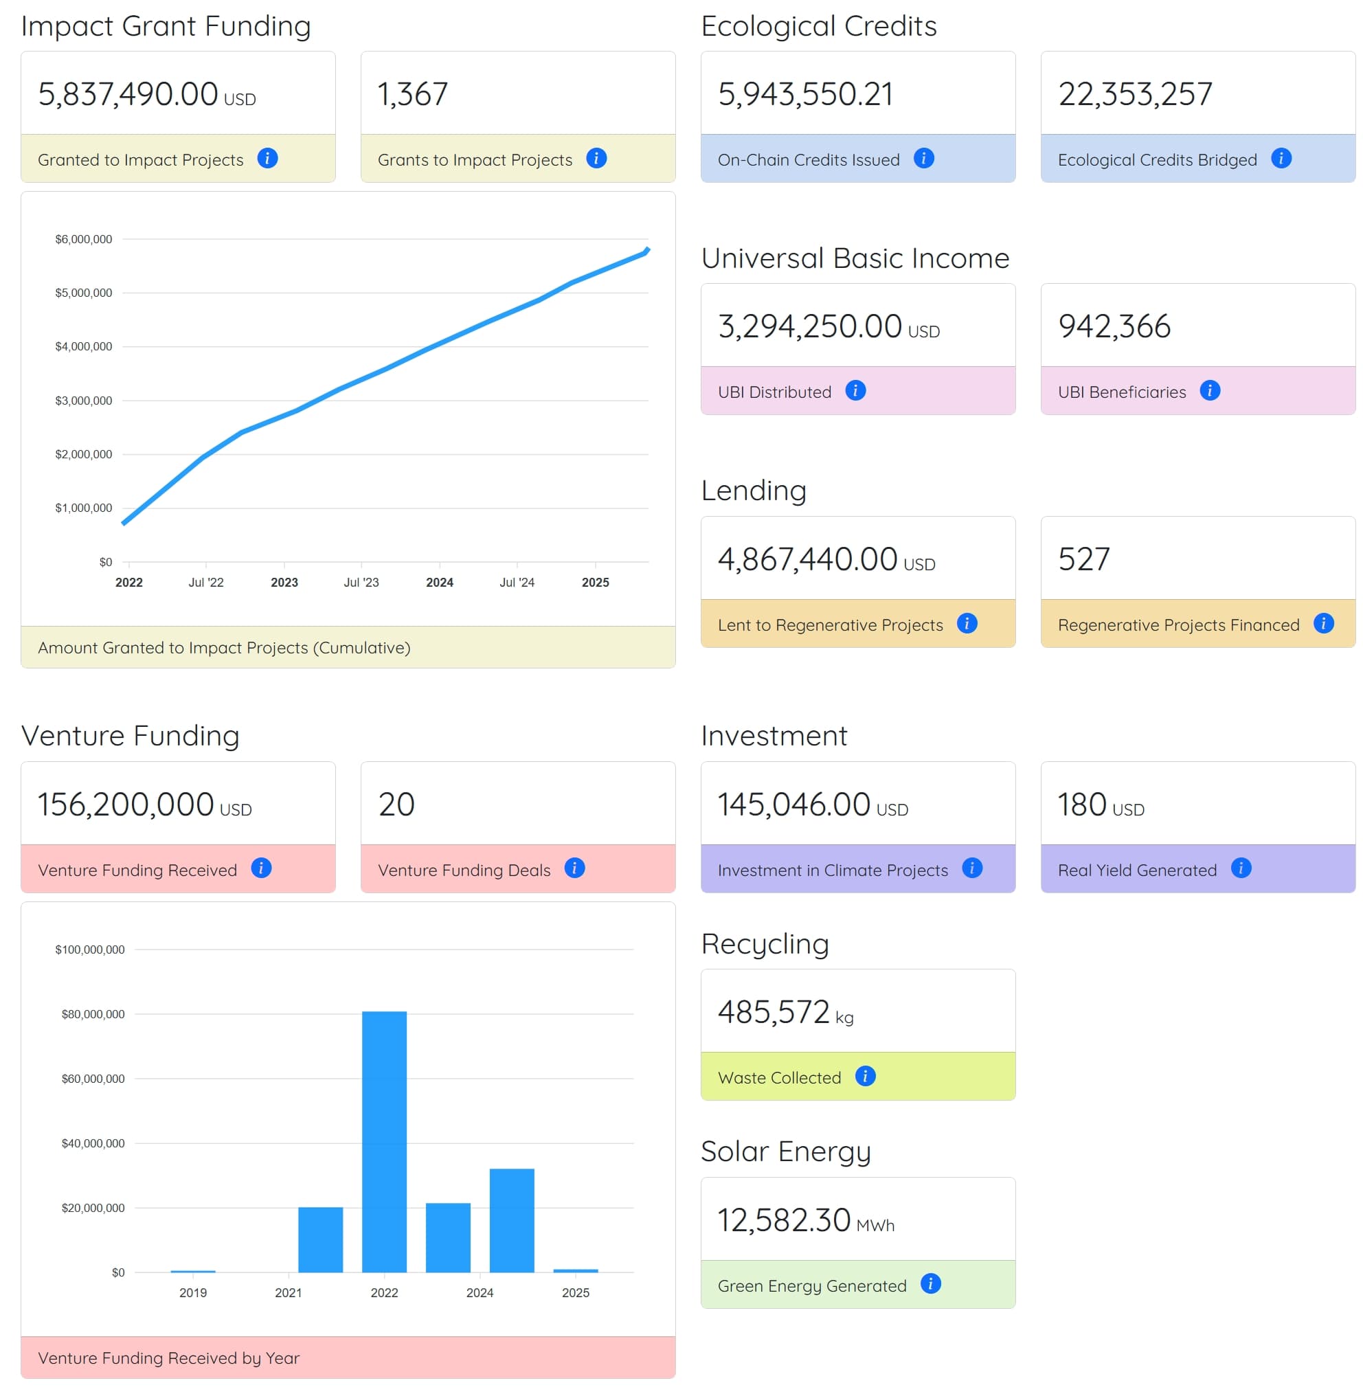The image size is (1363, 1392).
Task: Click info icon for Lent to Regenerative Projects
Action: pos(967,623)
